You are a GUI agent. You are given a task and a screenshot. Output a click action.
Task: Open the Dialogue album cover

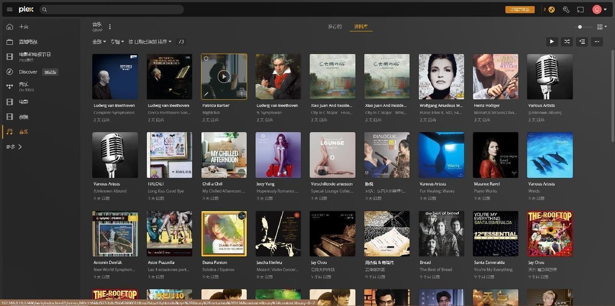pos(387,155)
